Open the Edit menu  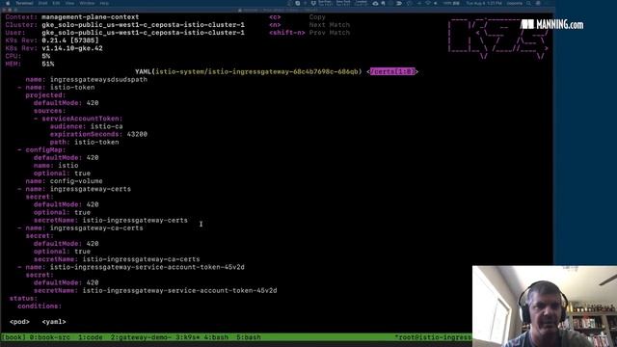point(56,3)
